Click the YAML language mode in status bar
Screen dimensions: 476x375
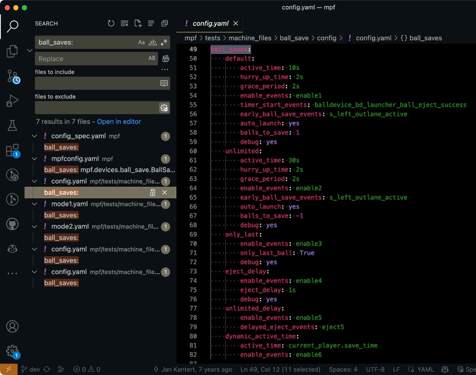(x=425, y=369)
